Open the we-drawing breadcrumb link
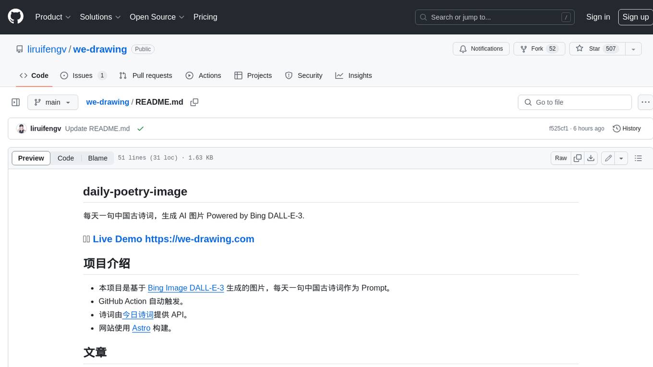The width and height of the screenshot is (653, 367). (x=108, y=102)
